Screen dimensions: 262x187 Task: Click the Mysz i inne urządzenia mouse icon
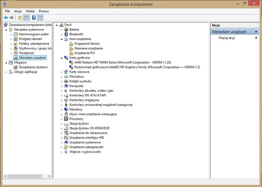66,114
